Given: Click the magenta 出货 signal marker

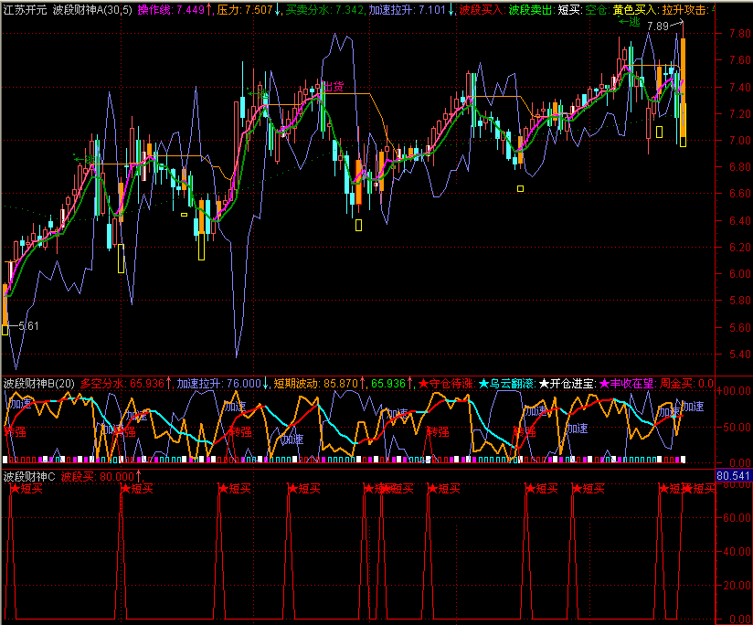Looking at the screenshot, I should (x=332, y=87).
